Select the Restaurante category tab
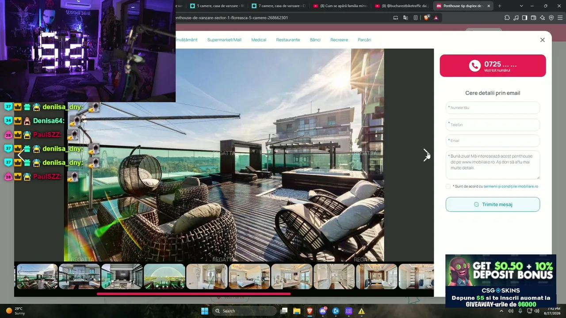This screenshot has height=318, width=566. click(x=288, y=40)
